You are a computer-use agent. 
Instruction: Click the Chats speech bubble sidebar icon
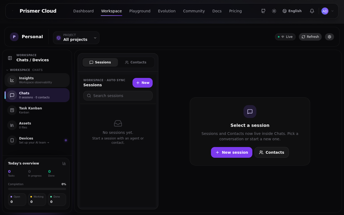coord(12,95)
